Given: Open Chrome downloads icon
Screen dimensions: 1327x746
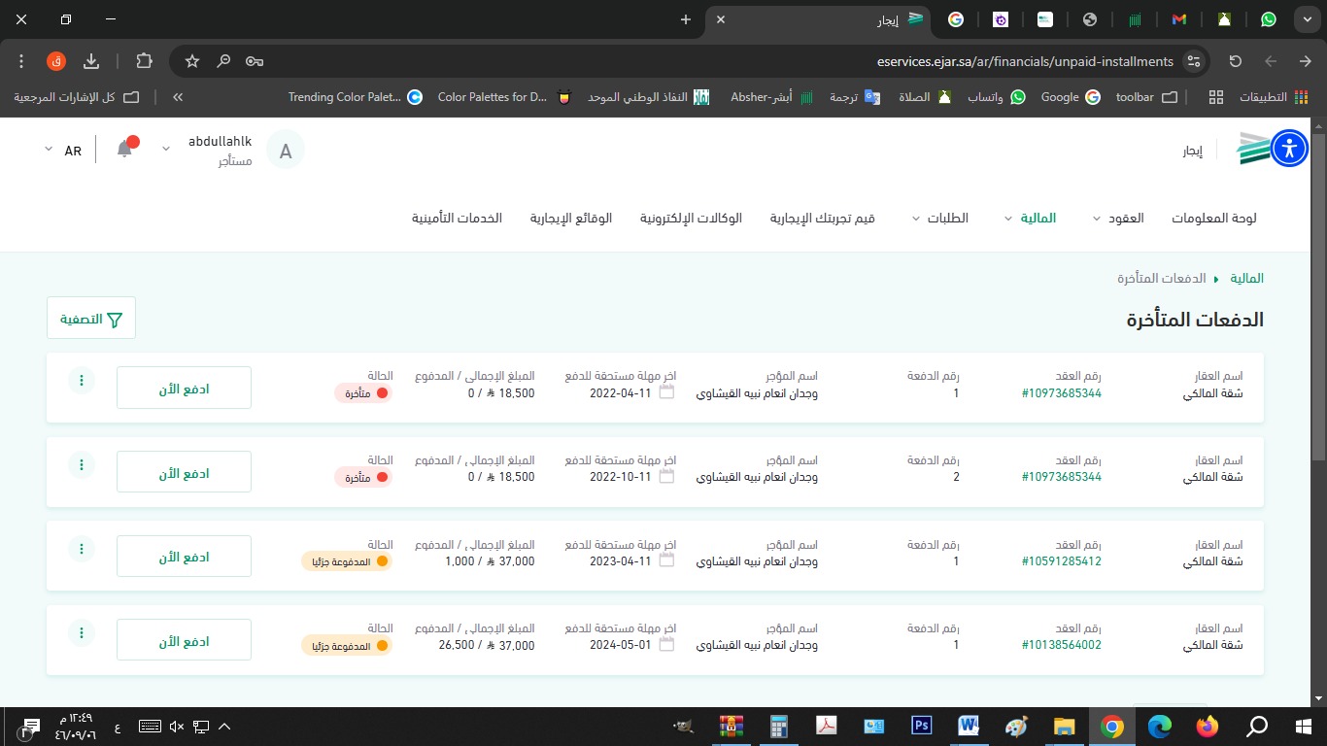Looking at the screenshot, I should [x=91, y=61].
